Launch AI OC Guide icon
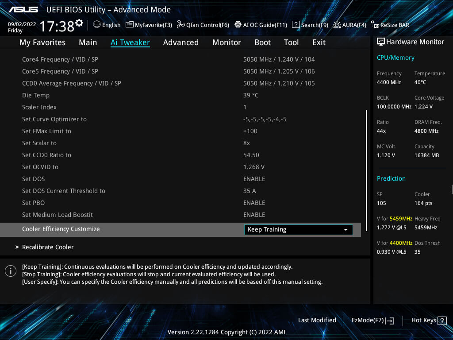The height and width of the screenshot is (340, 453). tap(238, 25)
